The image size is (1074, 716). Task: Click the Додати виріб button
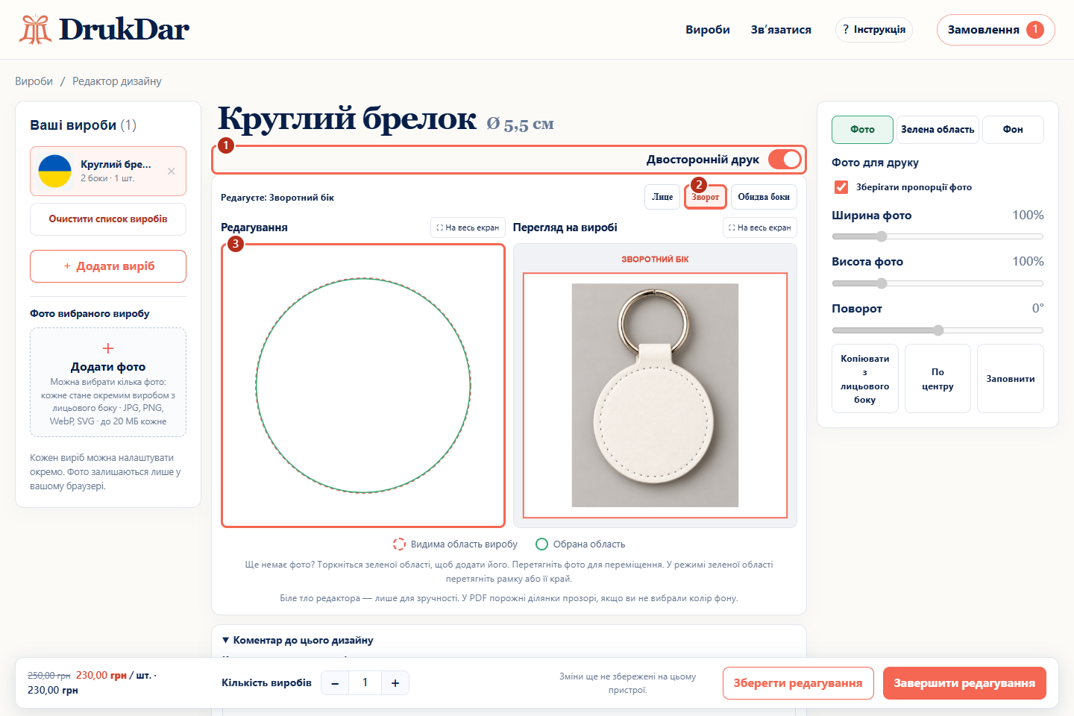click(108, 266)
